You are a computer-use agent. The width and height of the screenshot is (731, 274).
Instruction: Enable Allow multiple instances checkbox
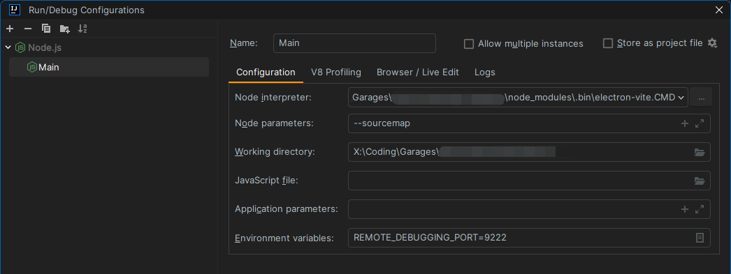468,44
